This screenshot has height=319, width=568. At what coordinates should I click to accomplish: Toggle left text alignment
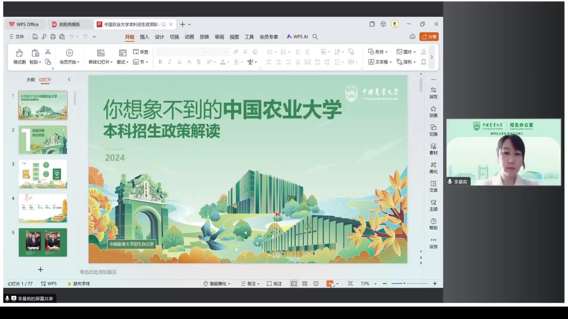point(269,62)
